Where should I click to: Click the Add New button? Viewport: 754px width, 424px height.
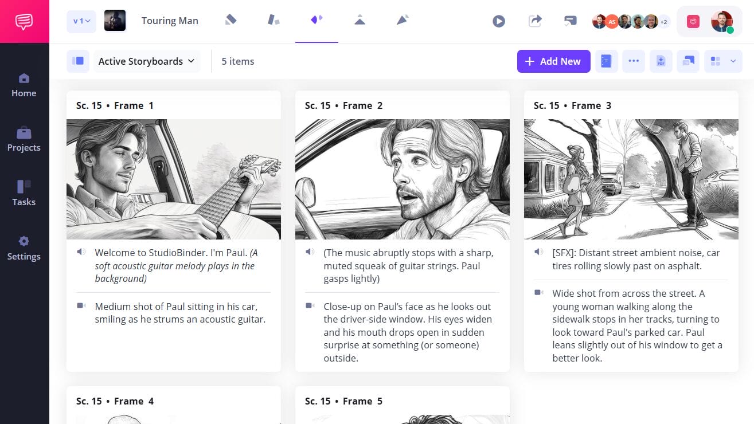pyautogui.click(x=554, y=61)
